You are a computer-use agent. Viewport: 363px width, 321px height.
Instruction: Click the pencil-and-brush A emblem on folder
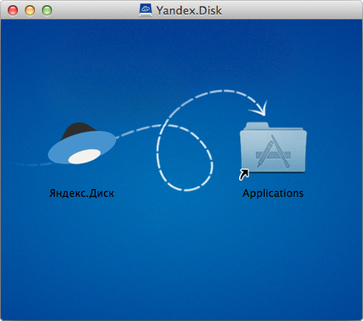pyautogui.click(x=274, y=152)
